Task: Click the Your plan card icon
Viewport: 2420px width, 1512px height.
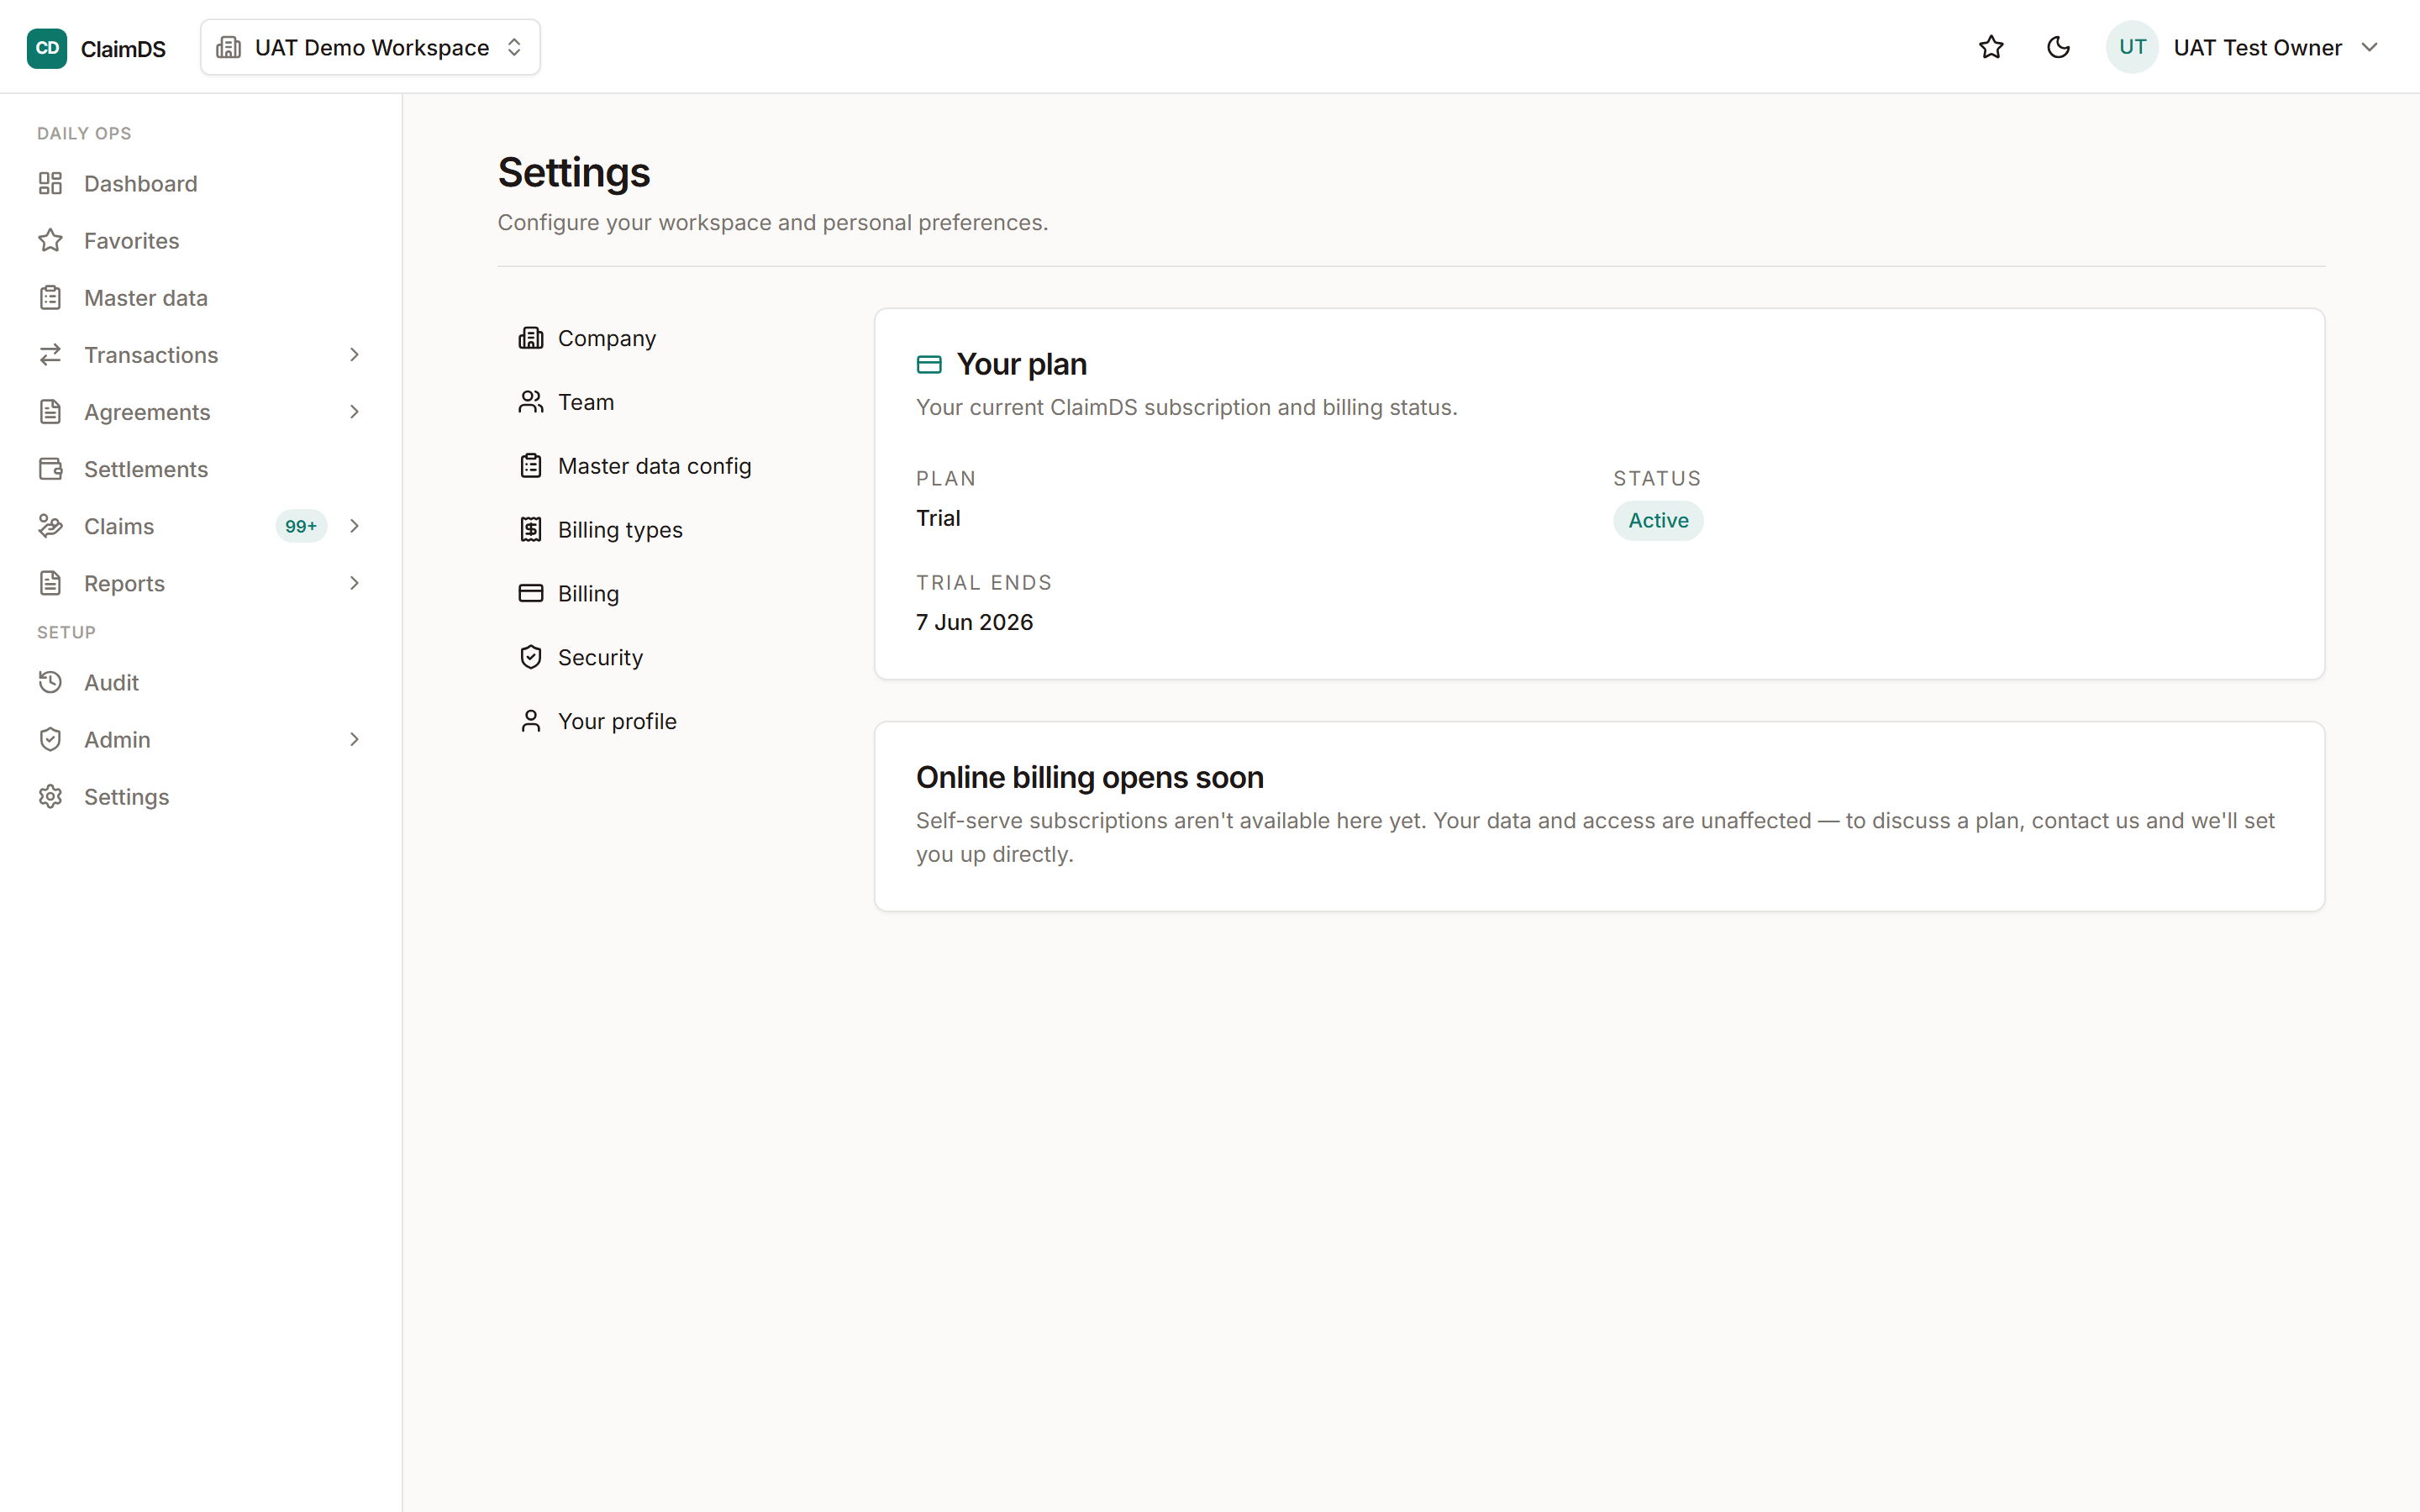Action: coord(929,364)
